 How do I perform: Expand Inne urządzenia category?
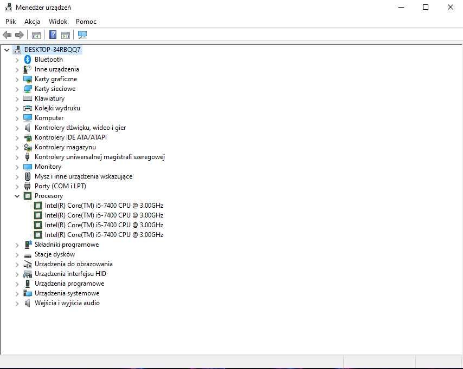17,70
